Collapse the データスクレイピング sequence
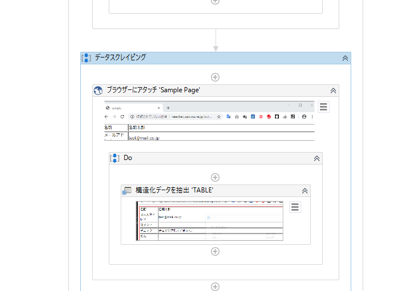Viewport: 415px width, 291px height. (345, 58)
